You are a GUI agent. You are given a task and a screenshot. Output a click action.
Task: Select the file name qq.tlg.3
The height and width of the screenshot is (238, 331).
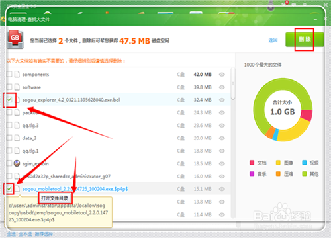(x=30, y=126)
